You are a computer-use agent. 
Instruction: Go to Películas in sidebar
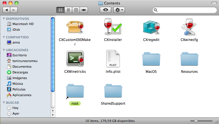point(16,89)
